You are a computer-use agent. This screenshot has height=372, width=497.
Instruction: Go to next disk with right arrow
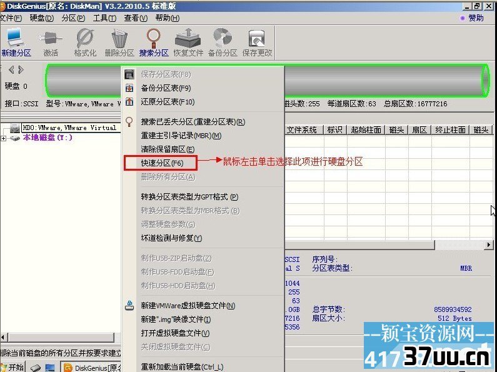coord(21,69)
